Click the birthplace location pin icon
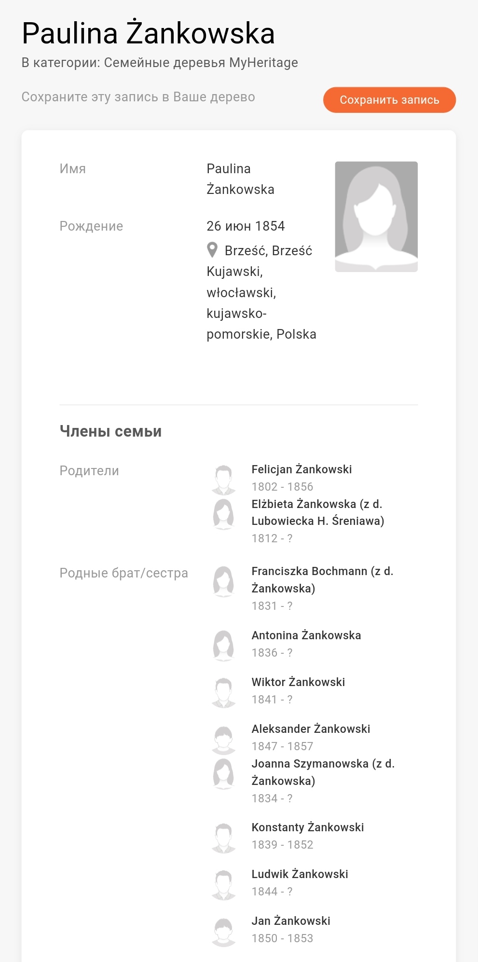478x962 pixels. (x=212, y=250)
